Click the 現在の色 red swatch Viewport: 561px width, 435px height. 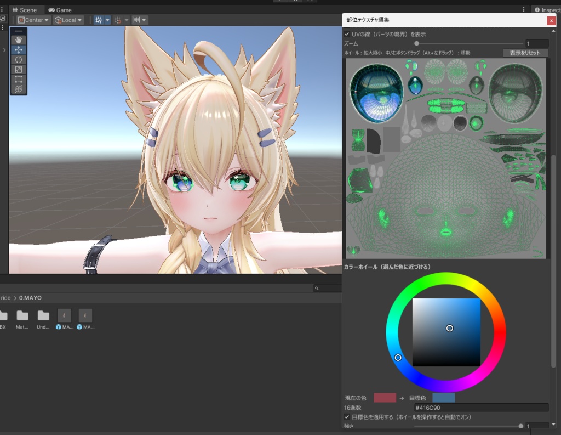pos(385,398)
